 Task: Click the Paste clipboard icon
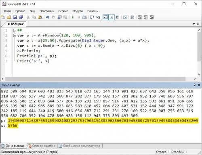tap(40, 17)
